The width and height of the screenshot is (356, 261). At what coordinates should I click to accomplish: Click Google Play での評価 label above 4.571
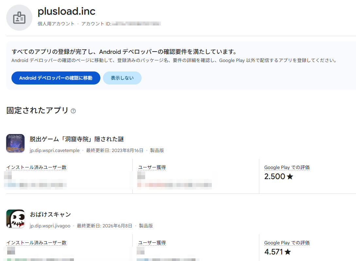(x=287, y=243)
